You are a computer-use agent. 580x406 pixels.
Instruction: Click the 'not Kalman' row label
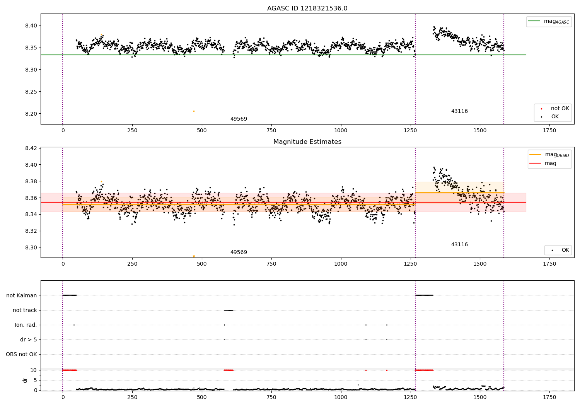click(22, 295)
